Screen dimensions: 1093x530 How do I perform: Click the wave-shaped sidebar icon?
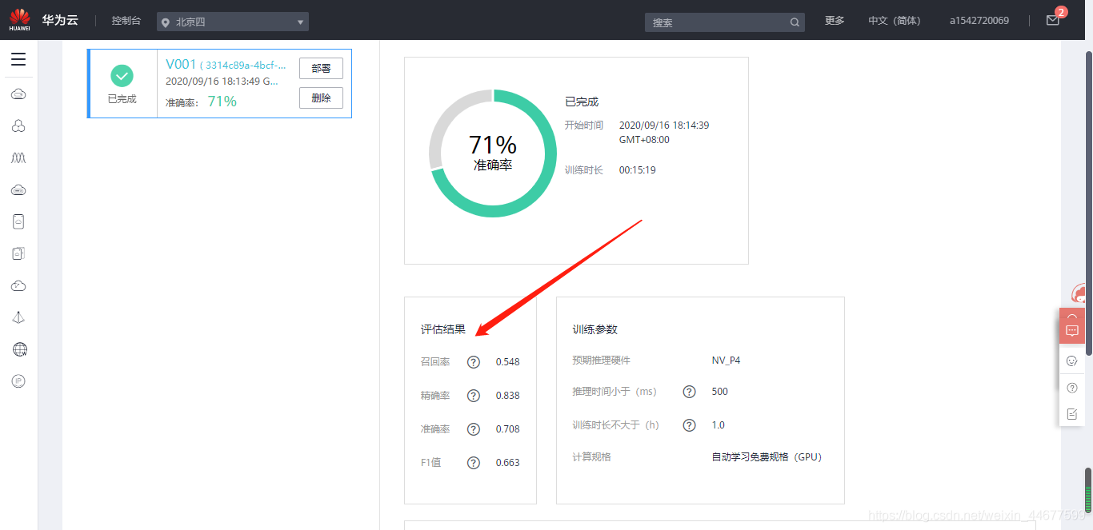pyautogui.click(x=18, y=158)
